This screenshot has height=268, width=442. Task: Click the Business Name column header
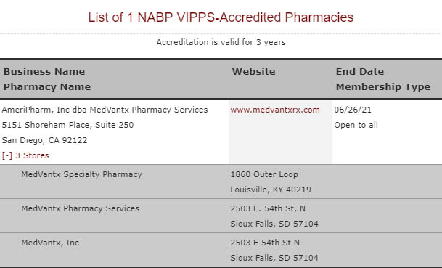click(x=44, y=72)
